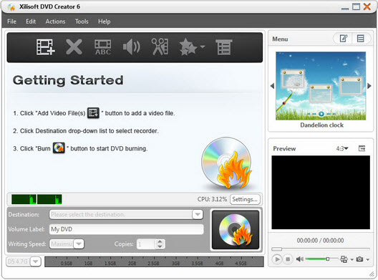378x280 pixels.
Task: Click the edit menu pencil icon
Action: tap(344, 39)
